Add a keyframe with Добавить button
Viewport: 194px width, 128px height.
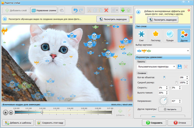tap(120, 112)
